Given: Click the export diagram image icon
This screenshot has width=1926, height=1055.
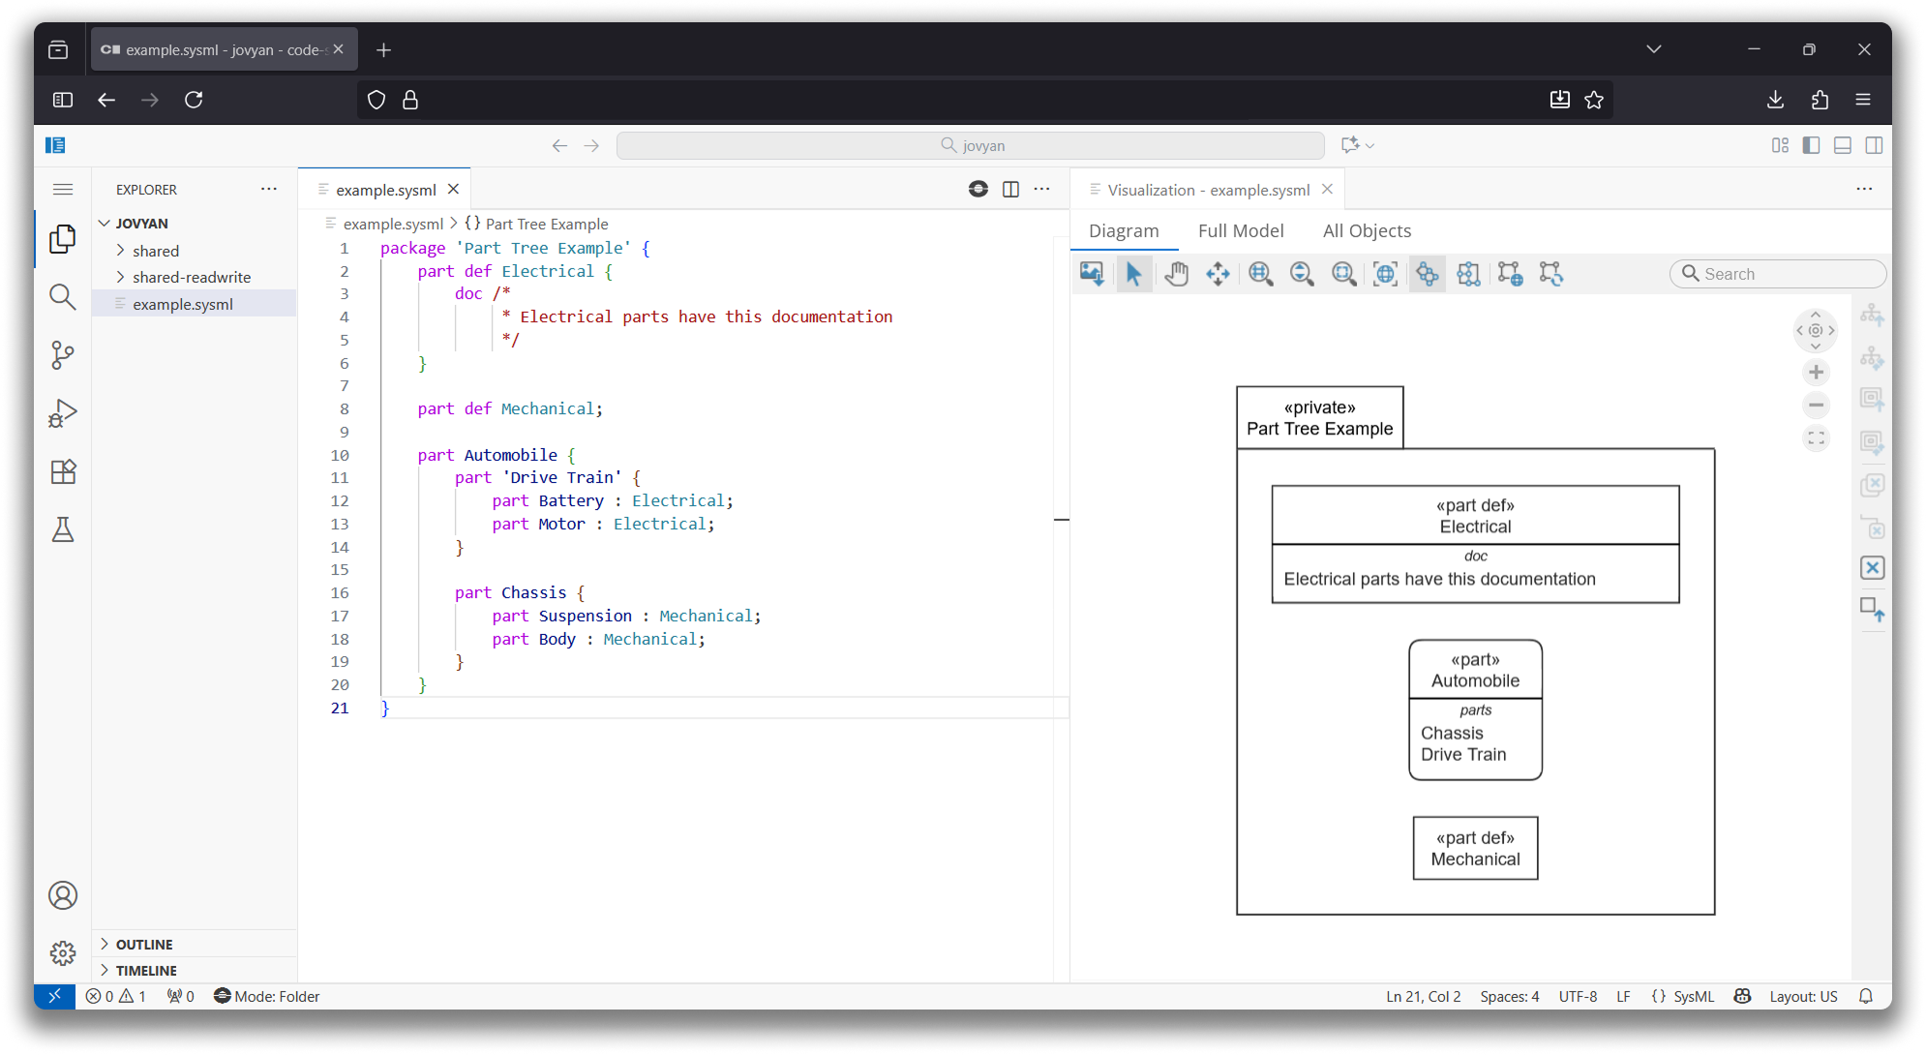Looking at the screenshot, I should click(x=1092, y=274).
